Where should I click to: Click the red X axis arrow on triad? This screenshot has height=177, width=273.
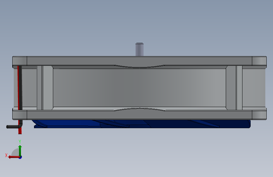tap(14, 157)
